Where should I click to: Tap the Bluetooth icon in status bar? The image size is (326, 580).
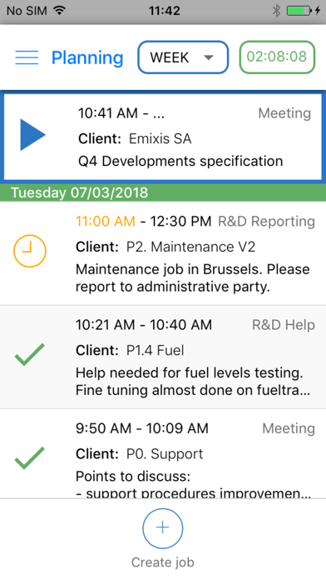point(277,11)
